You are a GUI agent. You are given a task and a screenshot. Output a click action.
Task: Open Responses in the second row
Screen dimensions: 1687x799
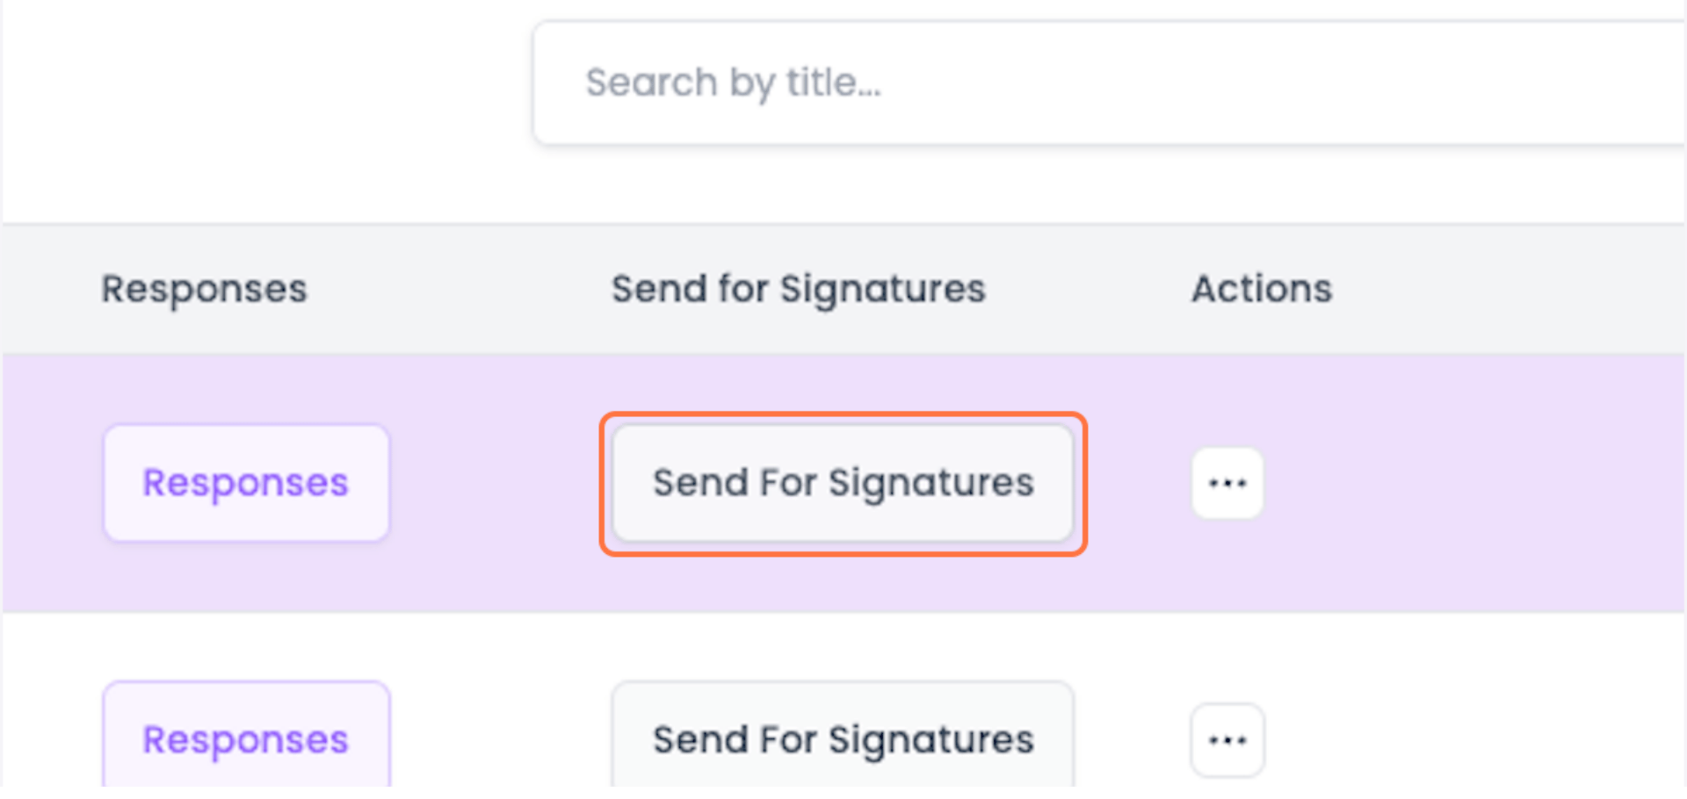[x=246, y=738]
